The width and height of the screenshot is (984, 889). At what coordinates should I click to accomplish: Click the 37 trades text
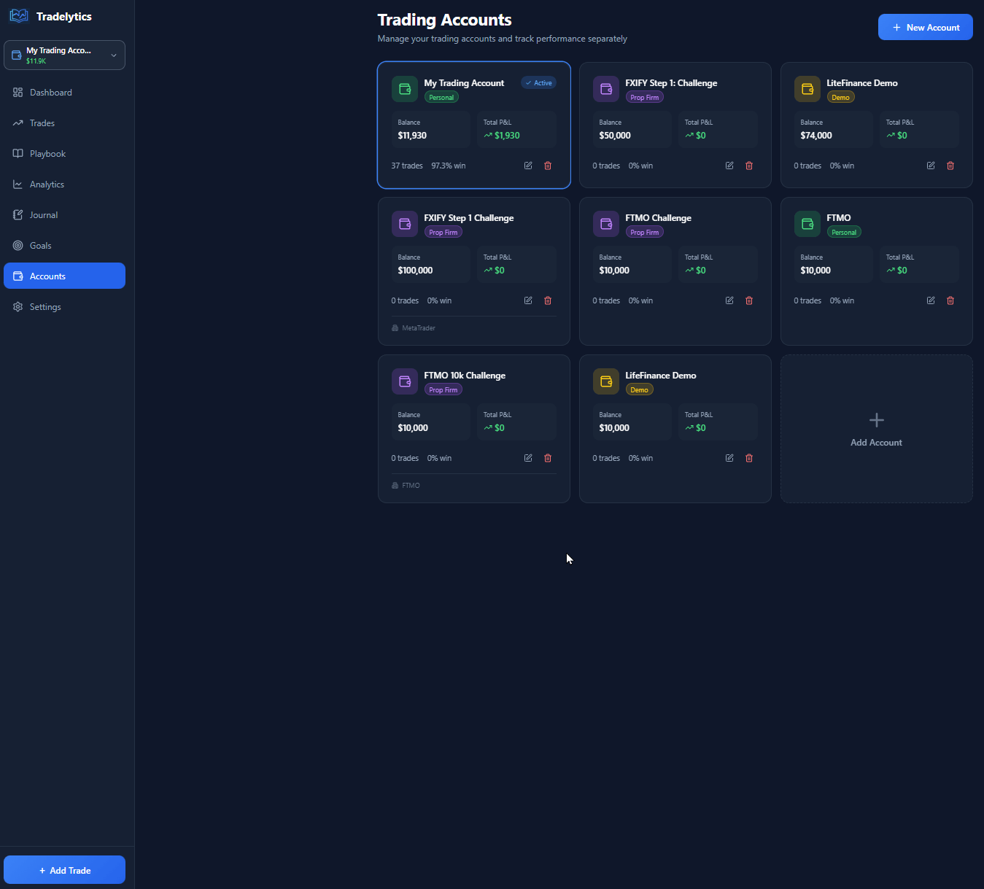407,166
